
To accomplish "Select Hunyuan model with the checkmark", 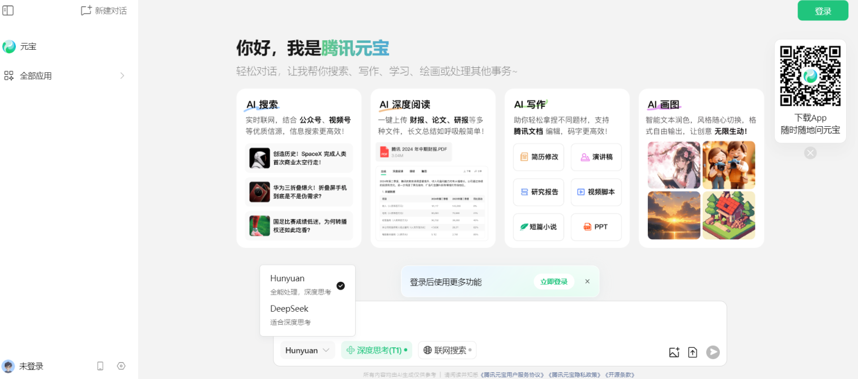I will pyautogui.click(x=340, y=286).
